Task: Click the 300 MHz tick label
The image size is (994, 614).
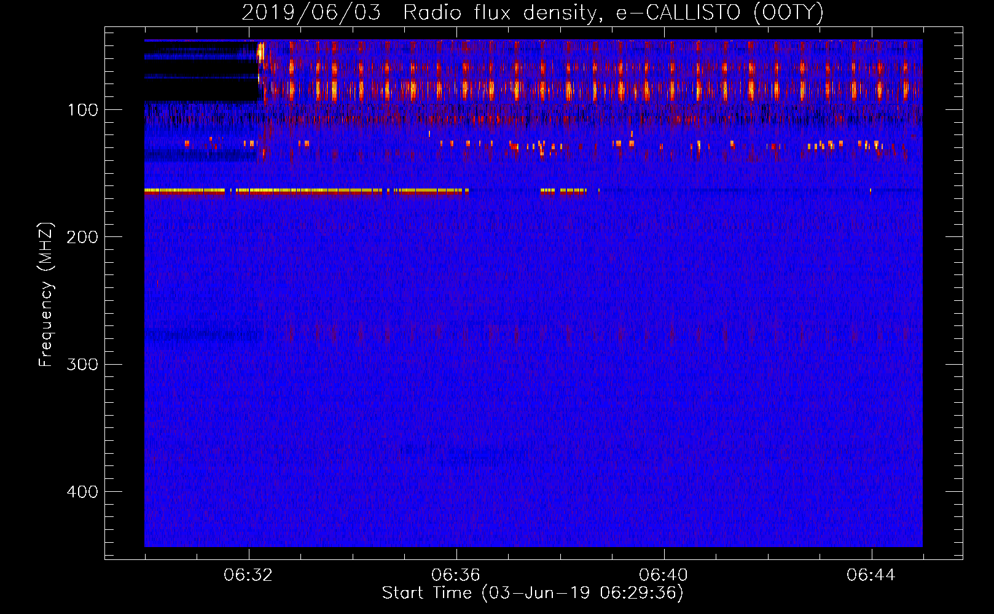Action: tap(82, 364)
